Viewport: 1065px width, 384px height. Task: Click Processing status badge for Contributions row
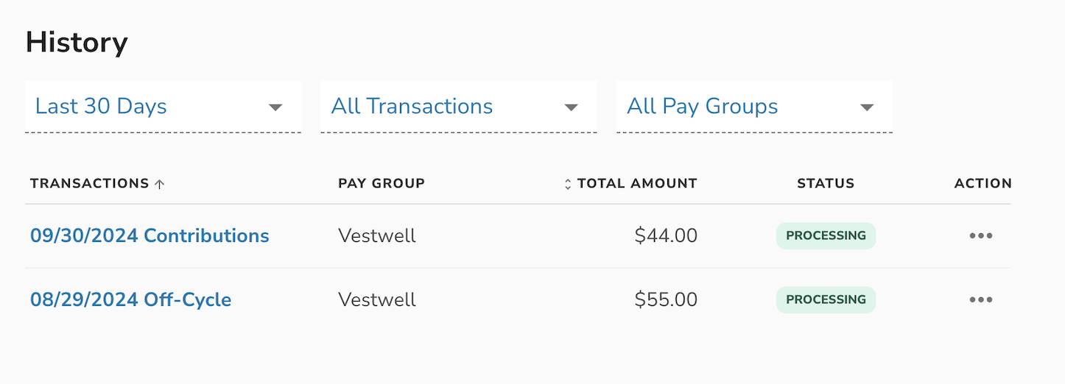pyautogui.click(x=826, y=236)
